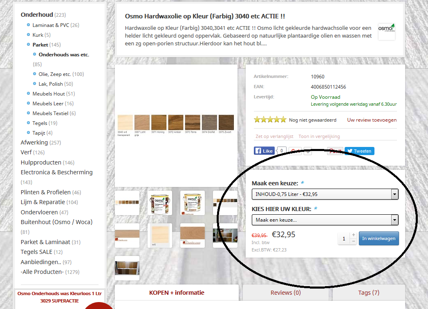Click Osmo Onderhouds was Kleurloos promo link
428x309 pixels.
[60, 297]
